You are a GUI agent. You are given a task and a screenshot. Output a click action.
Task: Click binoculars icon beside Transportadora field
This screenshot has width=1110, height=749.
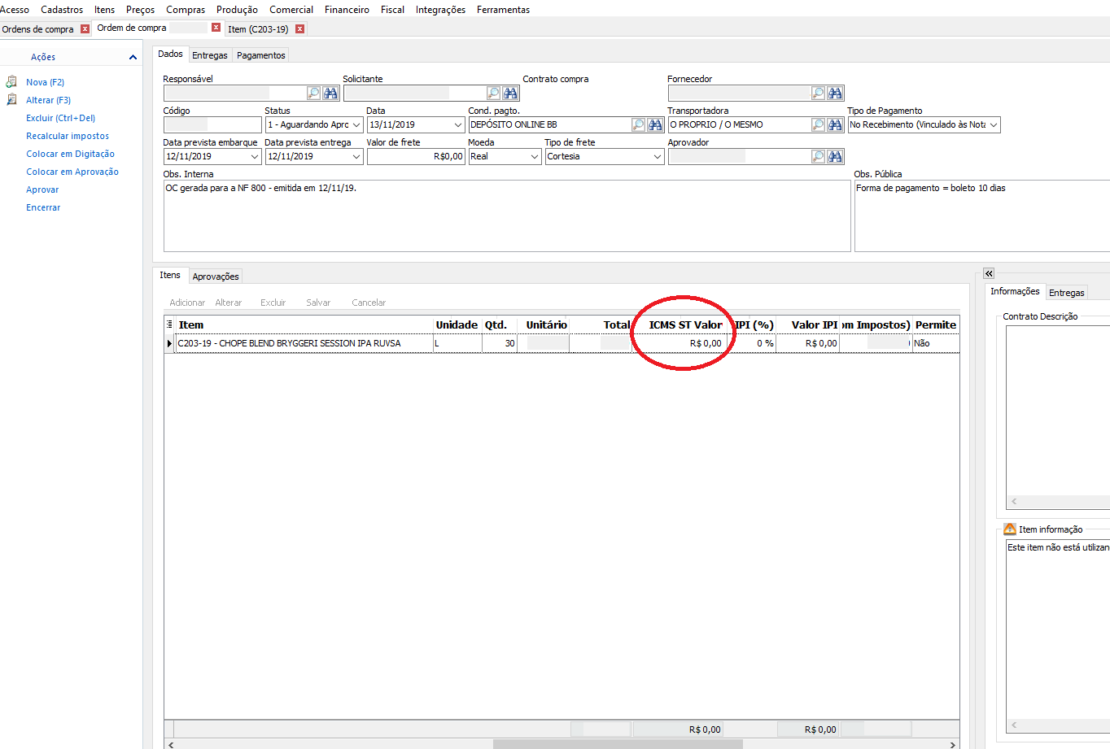pyautogui.click(x=835, y=124)
